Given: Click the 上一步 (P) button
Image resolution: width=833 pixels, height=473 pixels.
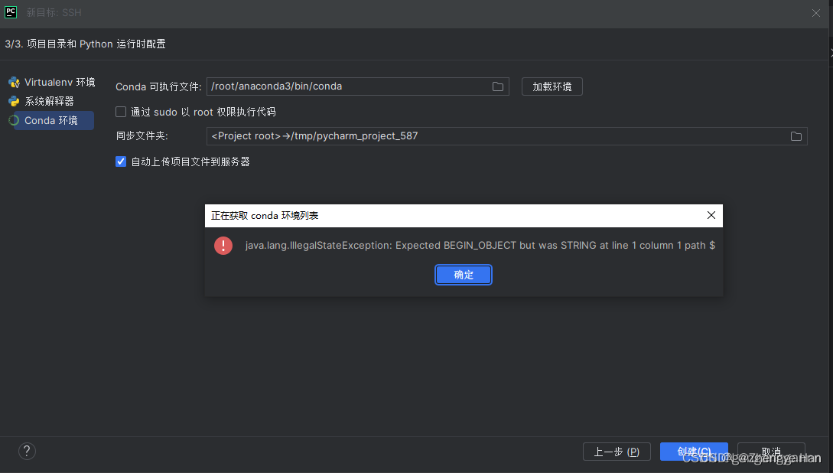Looking at the screenshot, I should 617,451.
